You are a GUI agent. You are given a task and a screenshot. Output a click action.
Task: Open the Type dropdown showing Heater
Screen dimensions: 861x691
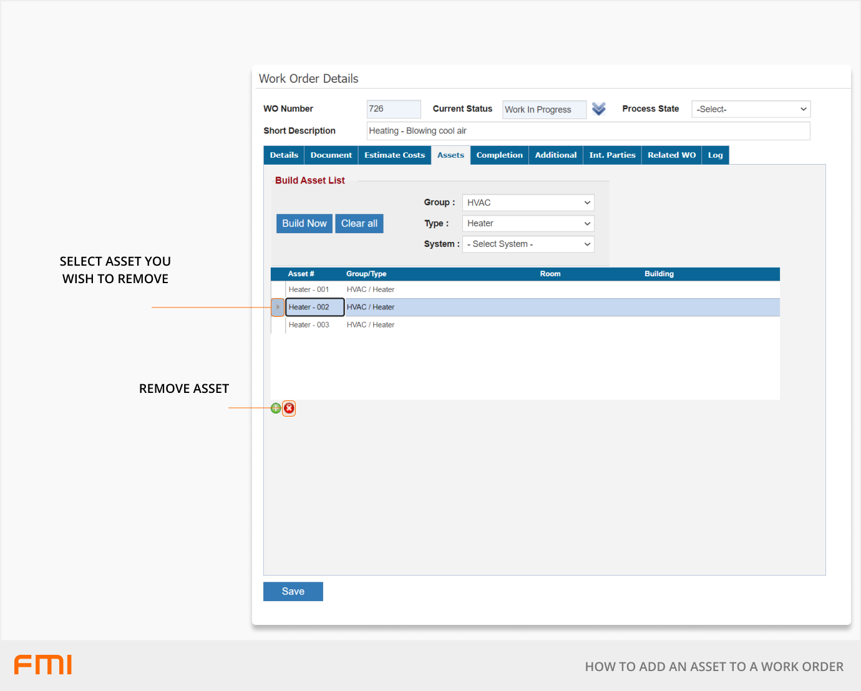528,223
